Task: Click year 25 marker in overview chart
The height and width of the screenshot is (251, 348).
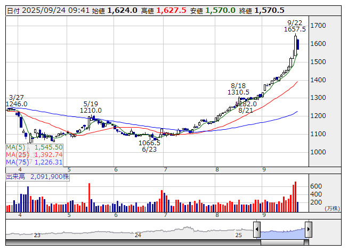Action: [239, 235]
